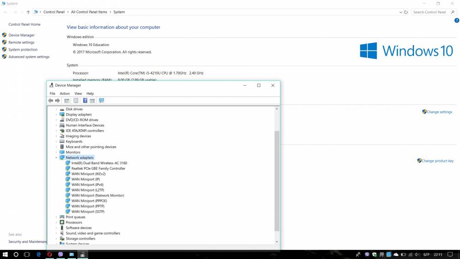Click the Help icon in System window

click(x=456, y=21)
